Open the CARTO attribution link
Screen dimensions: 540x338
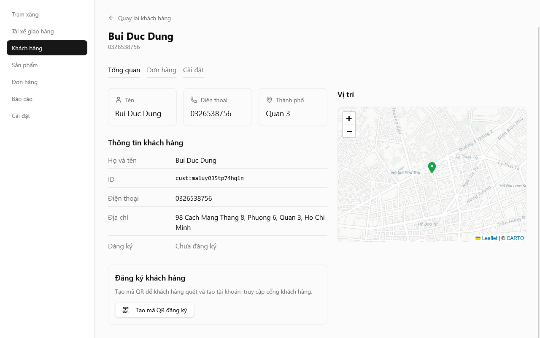click(x=515, y=238)
